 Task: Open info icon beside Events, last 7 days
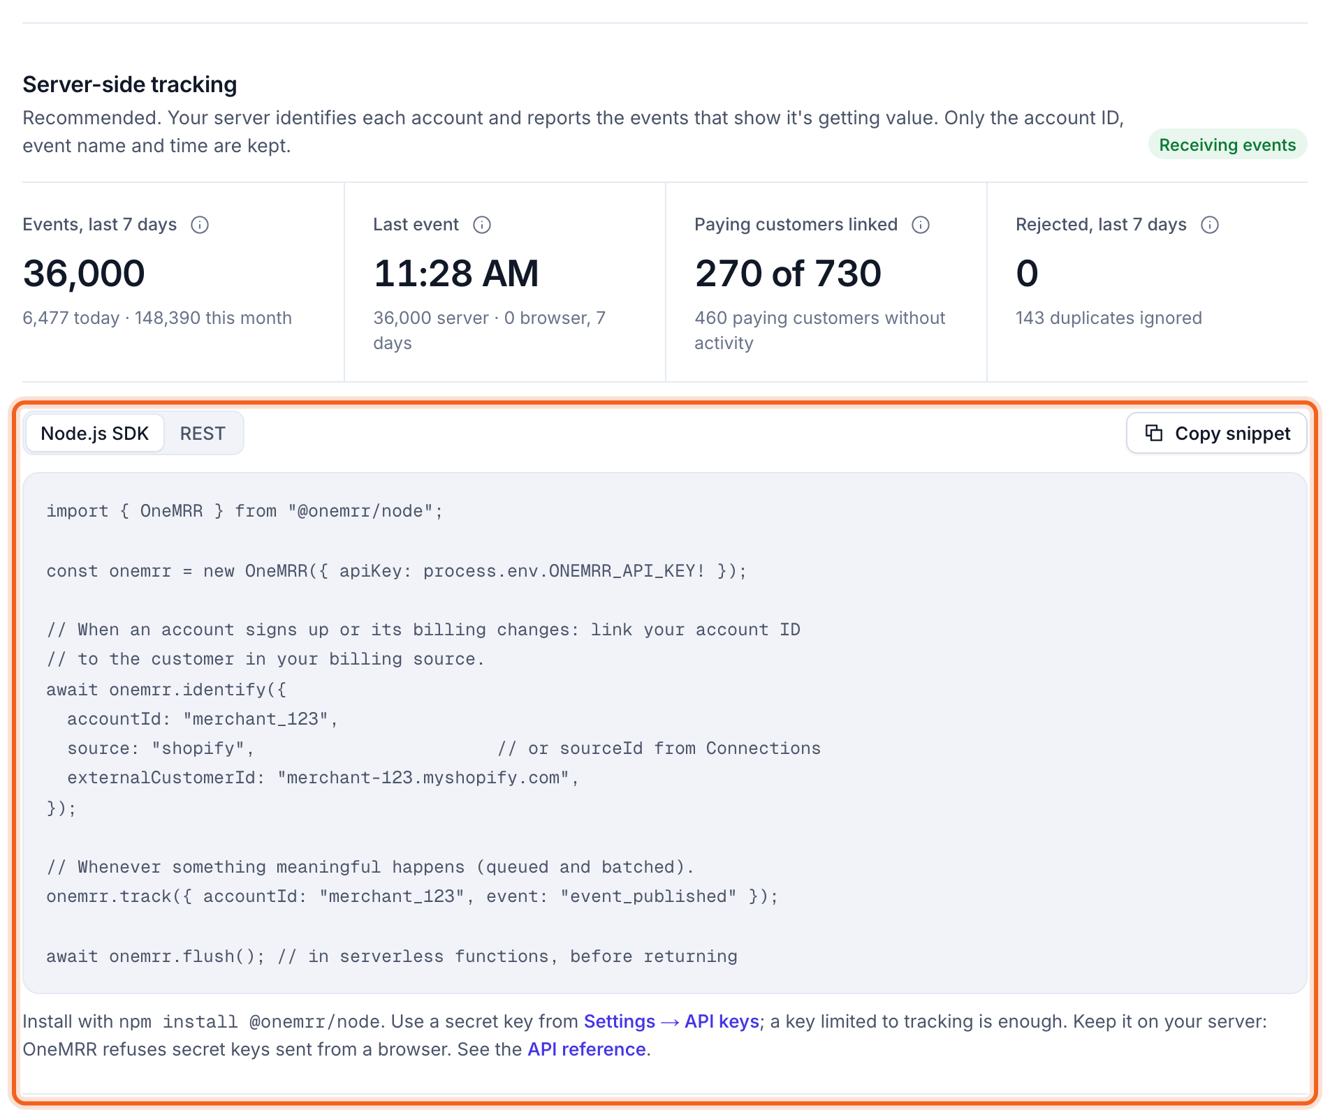(x=200, y=225)
